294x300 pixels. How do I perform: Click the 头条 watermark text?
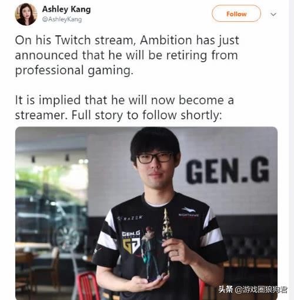point(225,289)
